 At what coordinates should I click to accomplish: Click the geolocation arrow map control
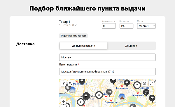[x=63, y=84]
